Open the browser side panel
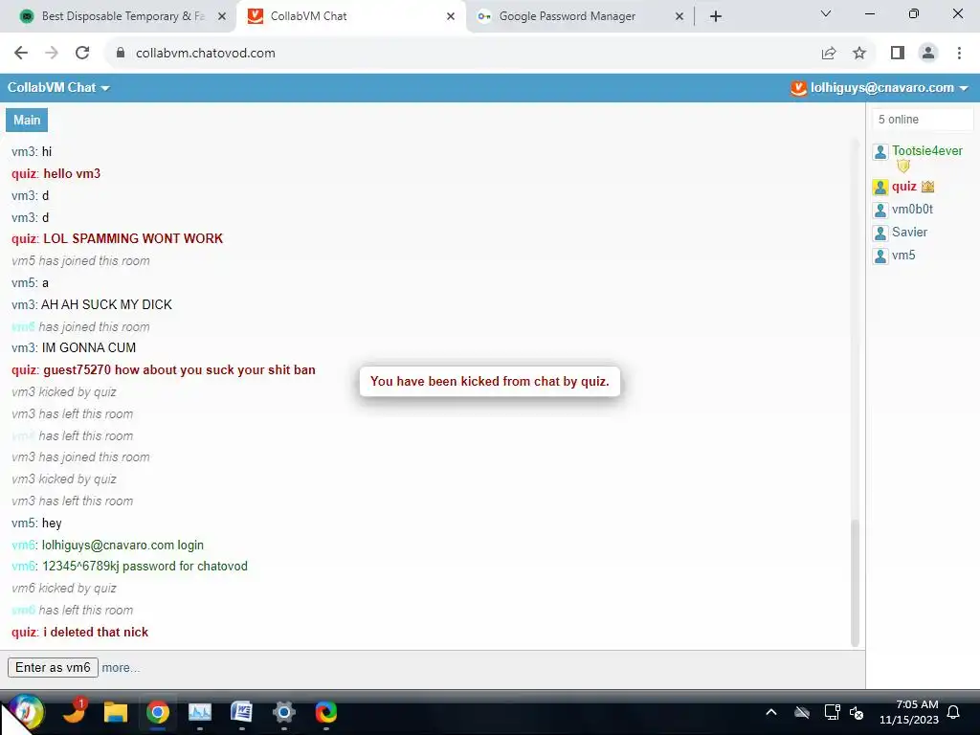 click(898, 54)
